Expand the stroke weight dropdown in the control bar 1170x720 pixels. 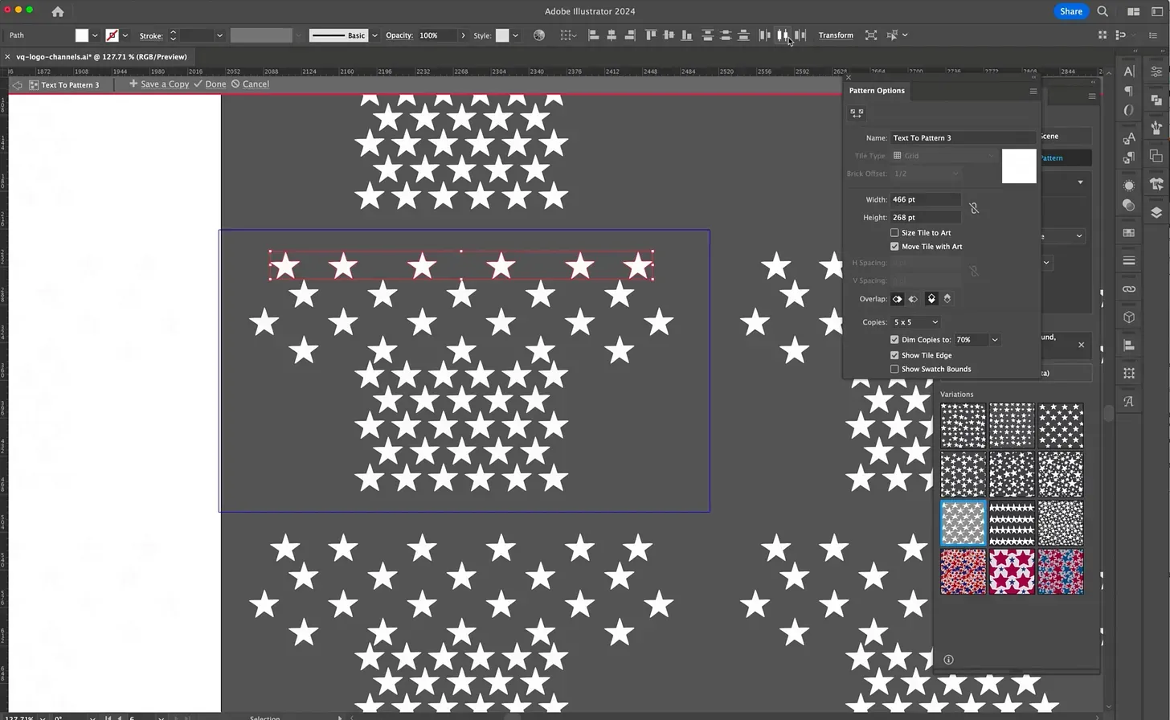[x=219, y=35]
